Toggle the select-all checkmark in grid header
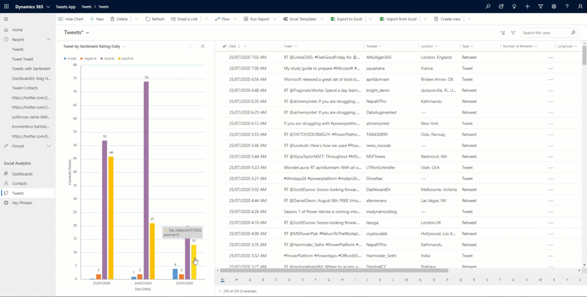587x297 pixels. tap(224, 46)
